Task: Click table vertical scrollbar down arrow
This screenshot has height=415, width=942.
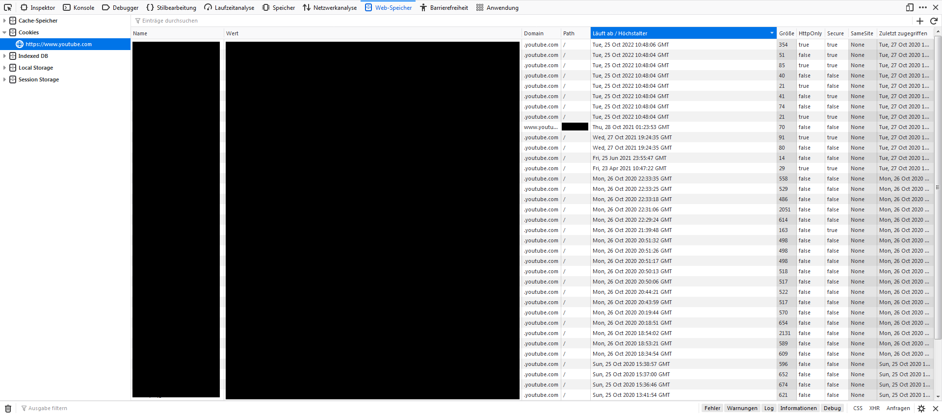Action: (x=938, y=396)
